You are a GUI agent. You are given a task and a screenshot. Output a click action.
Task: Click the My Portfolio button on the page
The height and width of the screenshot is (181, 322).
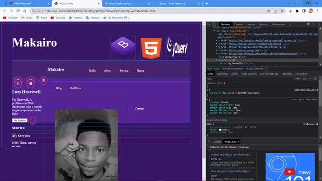(x=20, y=121)
